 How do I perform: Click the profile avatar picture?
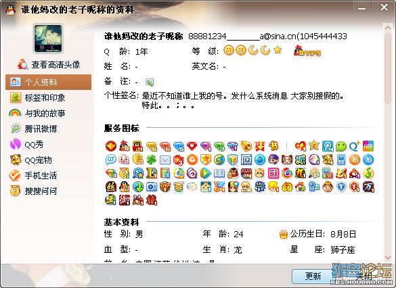[48, 39]
